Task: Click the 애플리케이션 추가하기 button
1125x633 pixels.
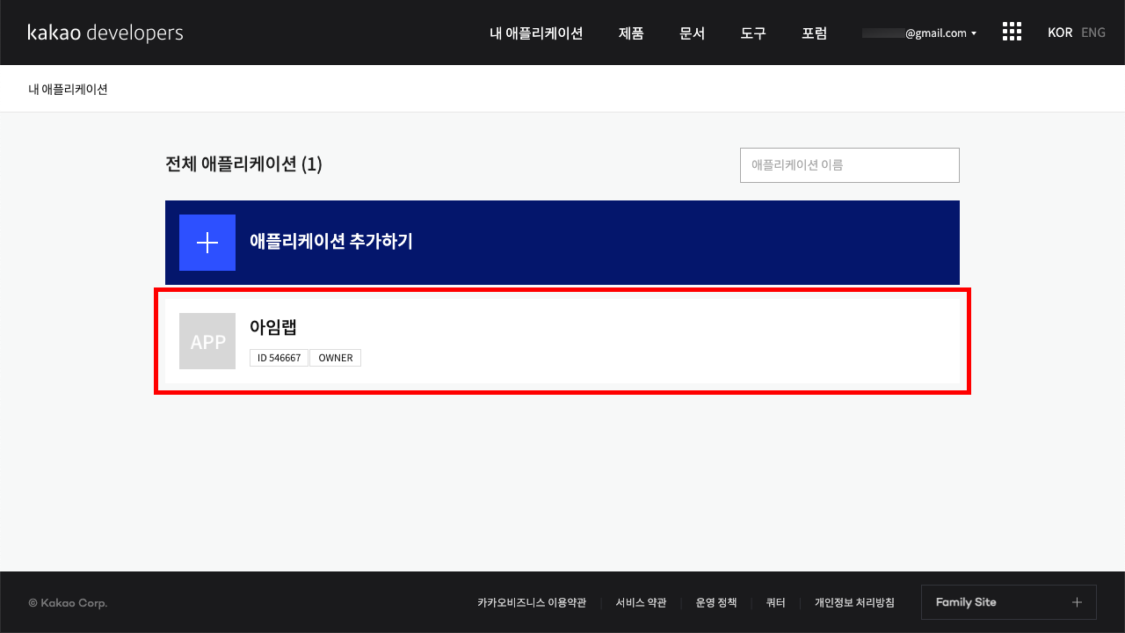Action: 562,243
